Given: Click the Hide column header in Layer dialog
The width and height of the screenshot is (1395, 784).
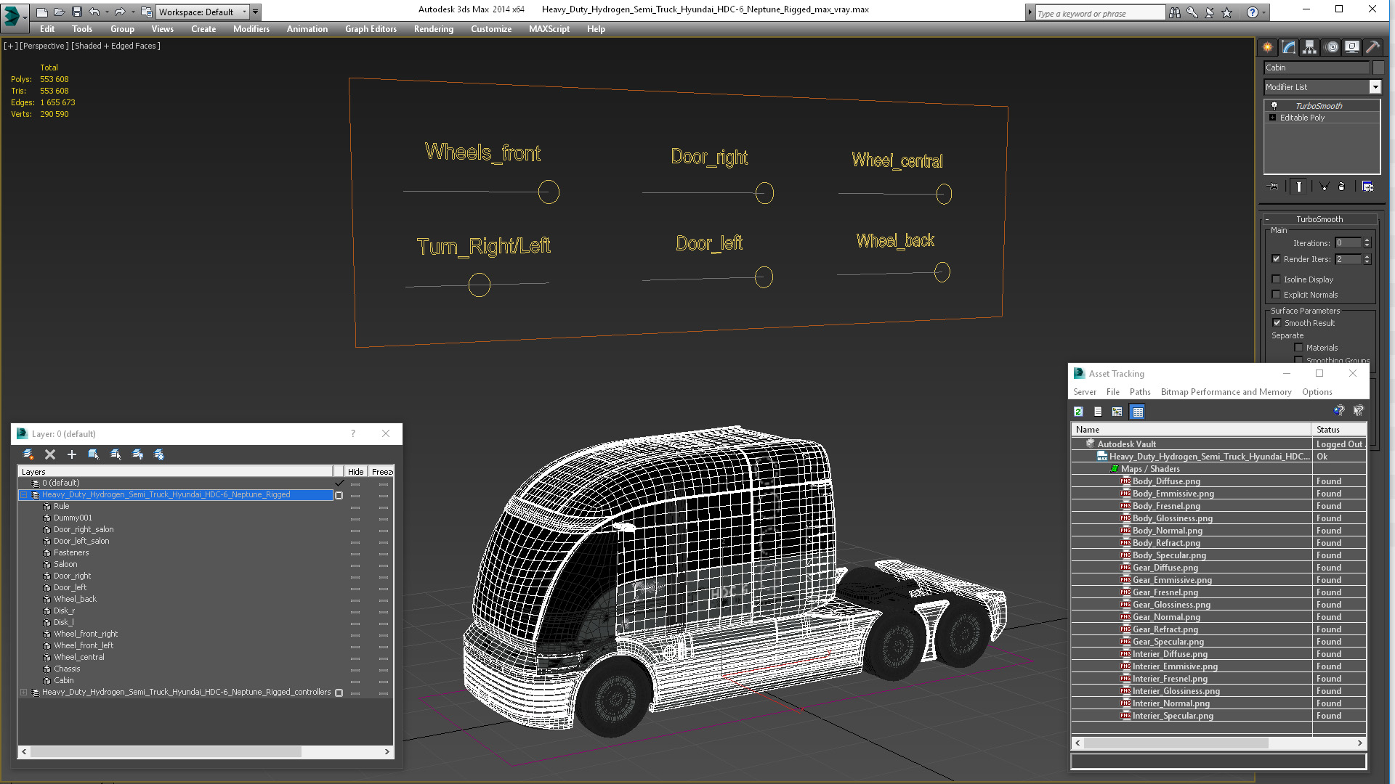Looking at the screenshot, I should click(355, 472).
